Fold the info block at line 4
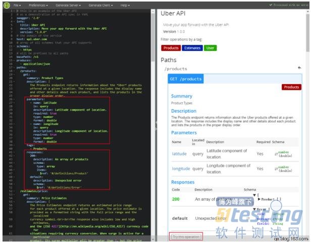This screenshot has width=311, height=242. click(x=14, y=21)
